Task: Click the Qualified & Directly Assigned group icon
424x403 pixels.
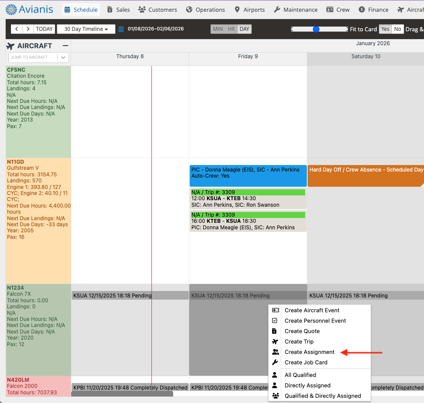Action: pos(275,396)
